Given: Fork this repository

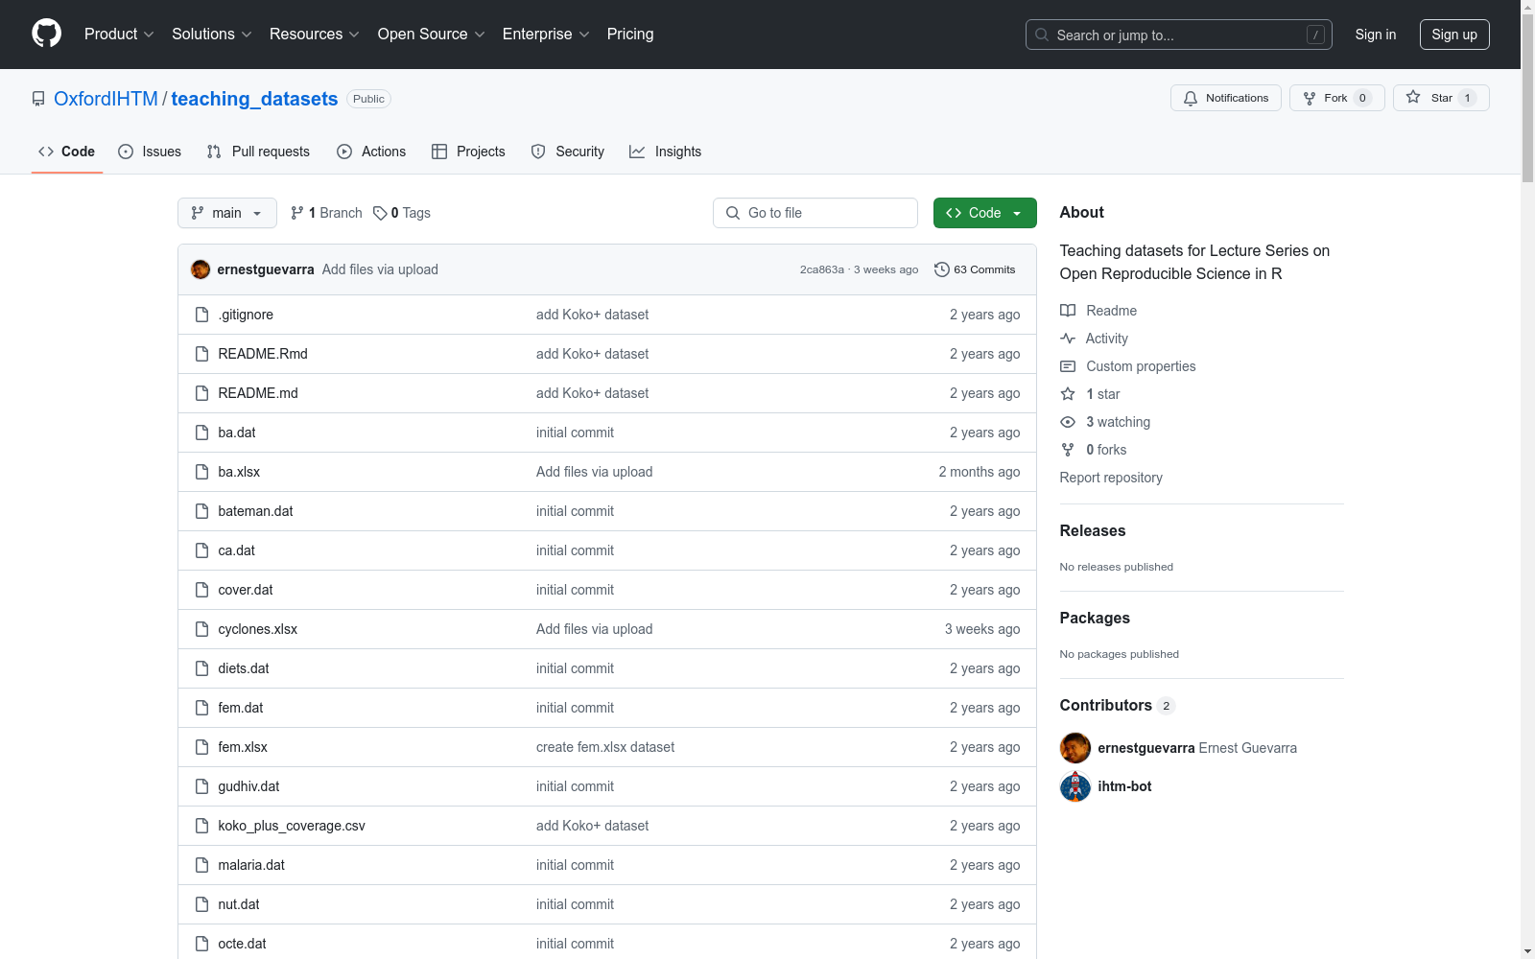Looking at the screenshot, I should [x=1336, y=98].
